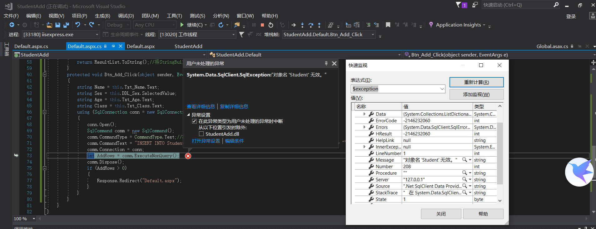Click the Step Into icon
This screenshot has height=229, width=596.
[302, 25]
